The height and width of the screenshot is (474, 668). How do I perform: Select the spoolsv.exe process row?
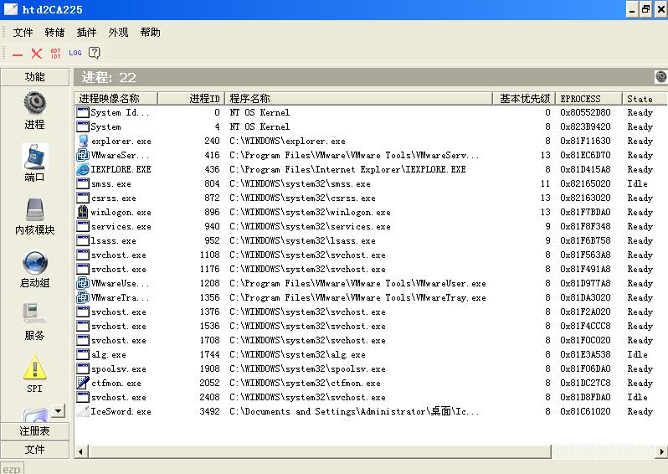(x=370, y=368)
